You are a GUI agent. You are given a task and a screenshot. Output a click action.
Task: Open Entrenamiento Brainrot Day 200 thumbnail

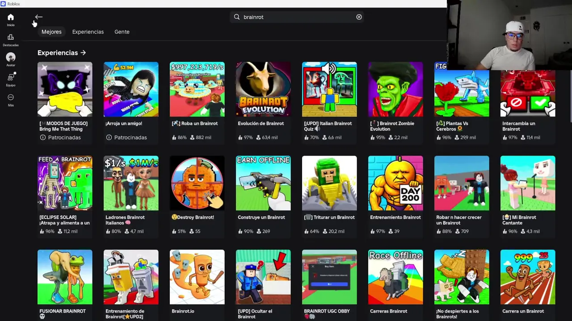(x=395, y=183)
